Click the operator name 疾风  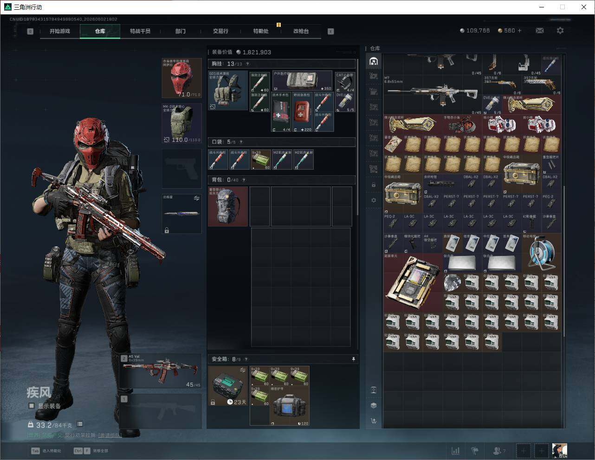(39, 392)
